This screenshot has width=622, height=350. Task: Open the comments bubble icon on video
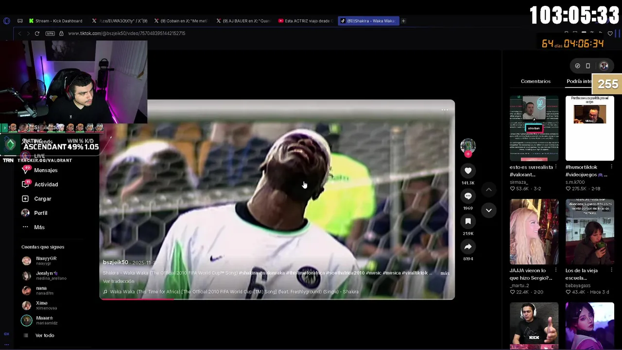point(468,196)
